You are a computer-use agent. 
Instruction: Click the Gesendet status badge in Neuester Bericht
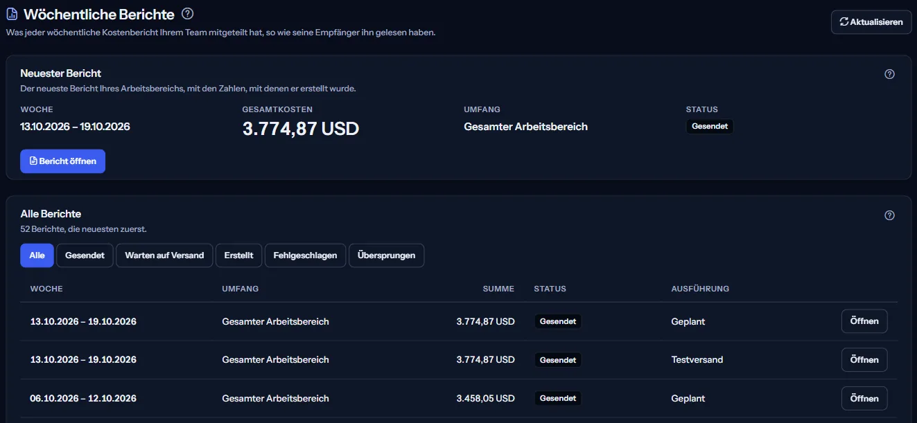710,127
